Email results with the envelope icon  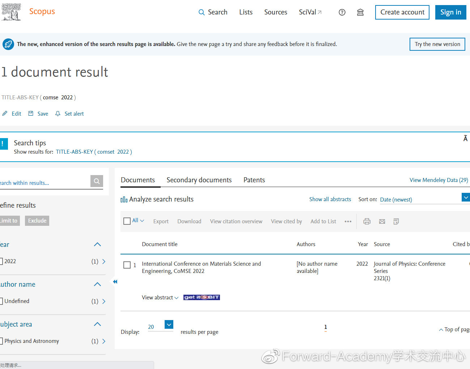pyautogui.click(x=382, y=221)
